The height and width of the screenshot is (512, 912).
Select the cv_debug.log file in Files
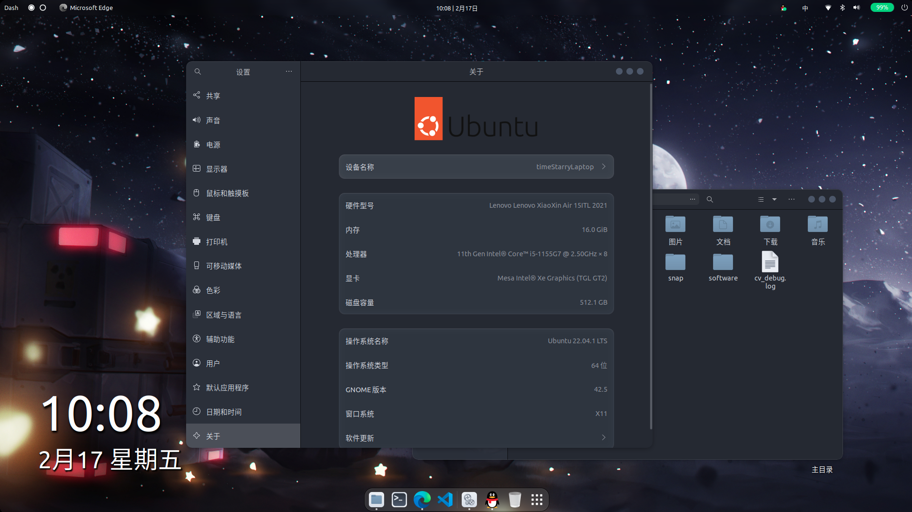pos(770,270)
